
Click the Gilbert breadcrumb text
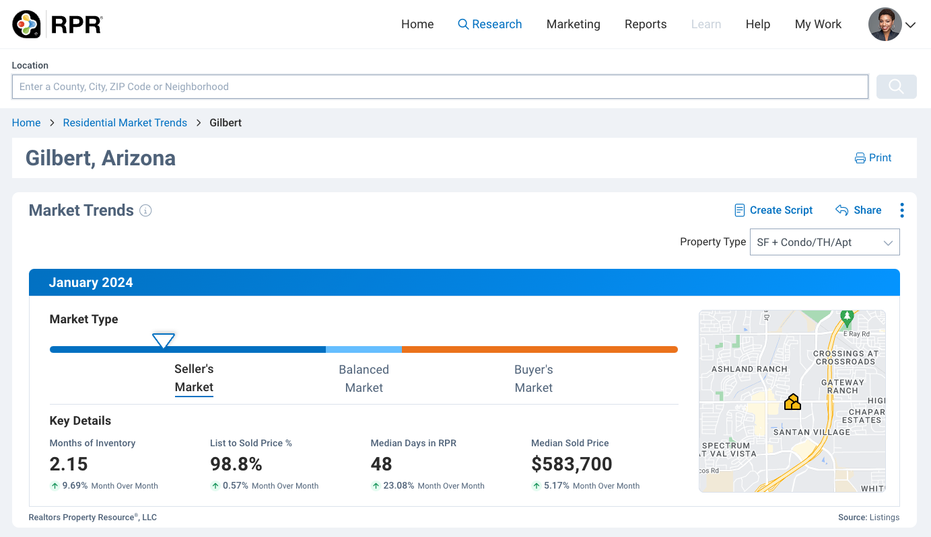(226, 123)
